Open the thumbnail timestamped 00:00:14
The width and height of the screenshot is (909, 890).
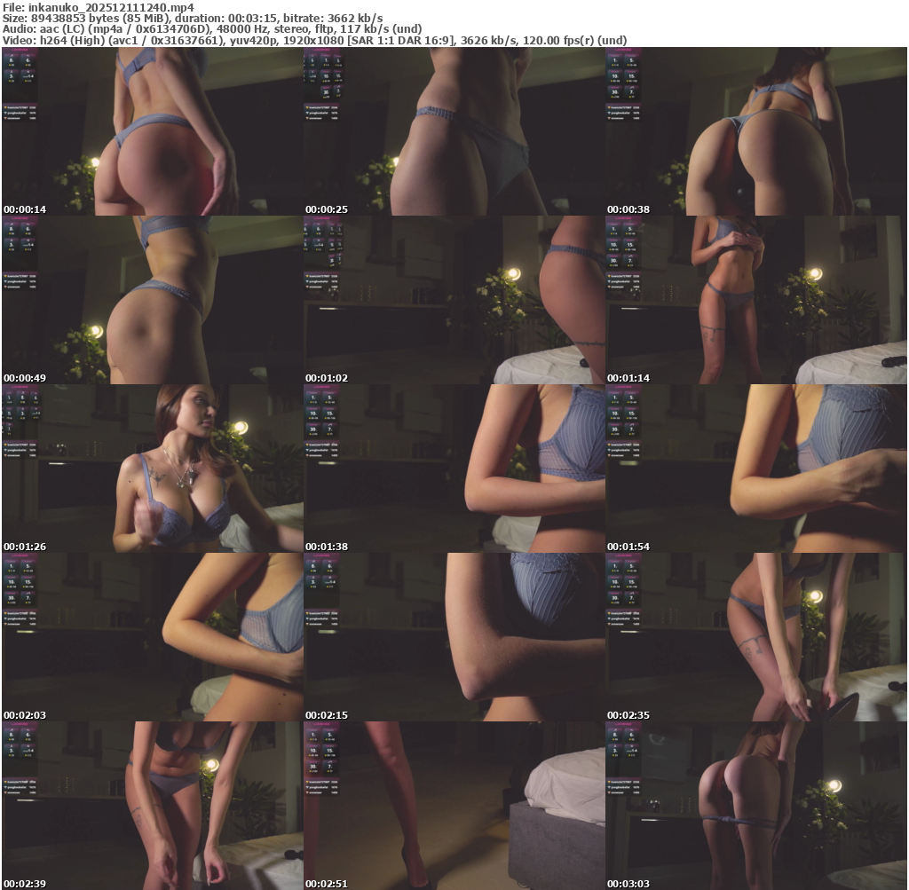(x=152, y=131)
